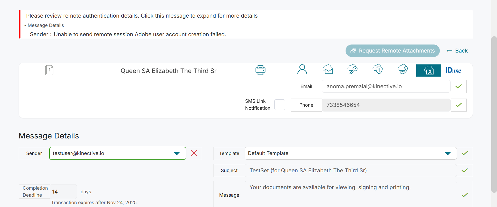Expand the remote authentication error message

click(x=142, y=16)
